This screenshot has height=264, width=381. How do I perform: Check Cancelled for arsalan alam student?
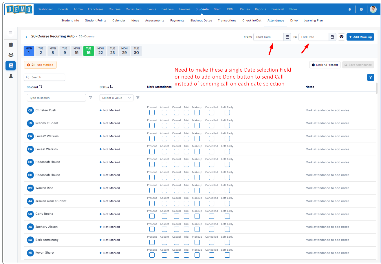212,203
